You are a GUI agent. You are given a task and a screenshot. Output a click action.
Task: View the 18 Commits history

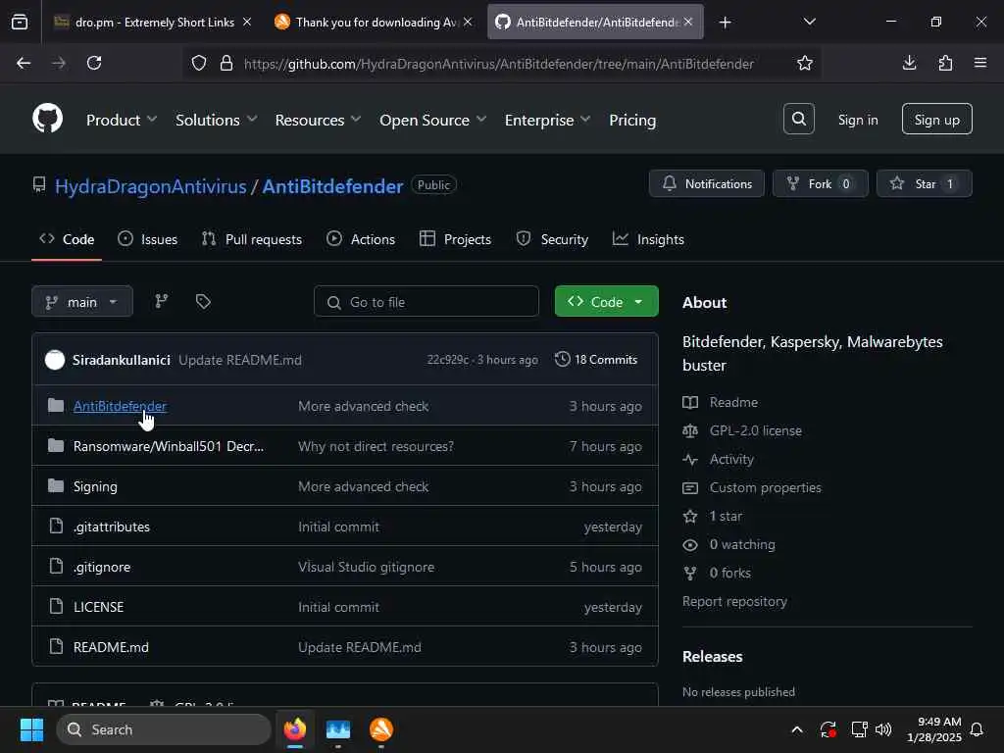click(x=596, y=360)
